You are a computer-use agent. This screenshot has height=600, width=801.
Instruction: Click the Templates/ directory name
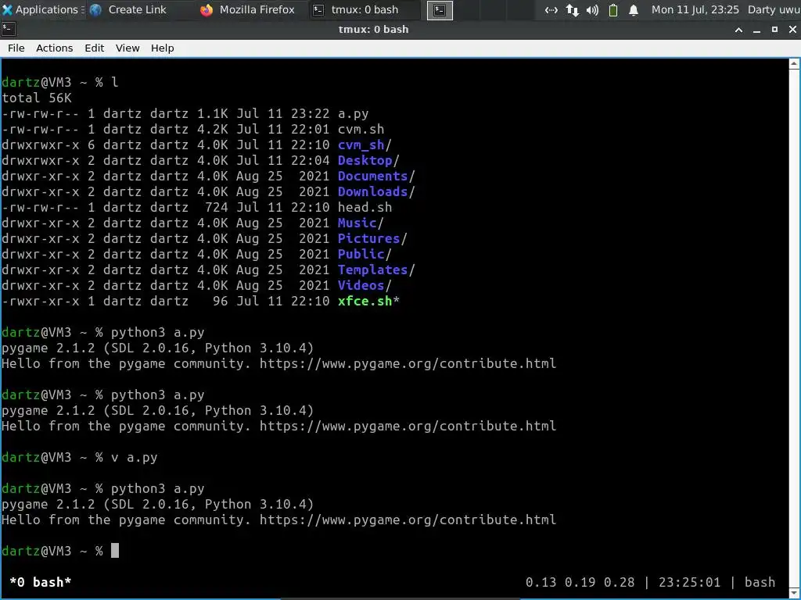pos(376,270)
